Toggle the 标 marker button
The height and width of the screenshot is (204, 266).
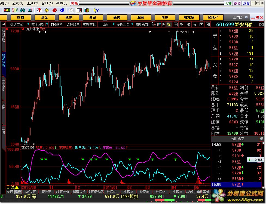tap(169, 24)
